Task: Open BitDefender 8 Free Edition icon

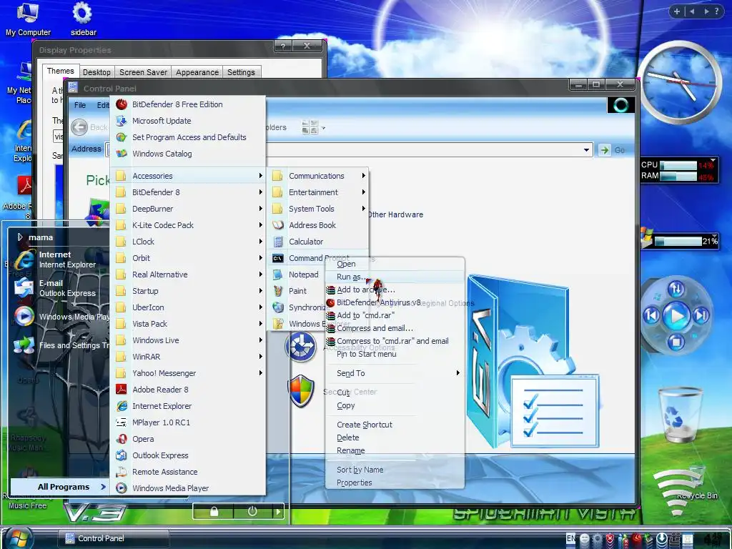Action: pos(122,104)
